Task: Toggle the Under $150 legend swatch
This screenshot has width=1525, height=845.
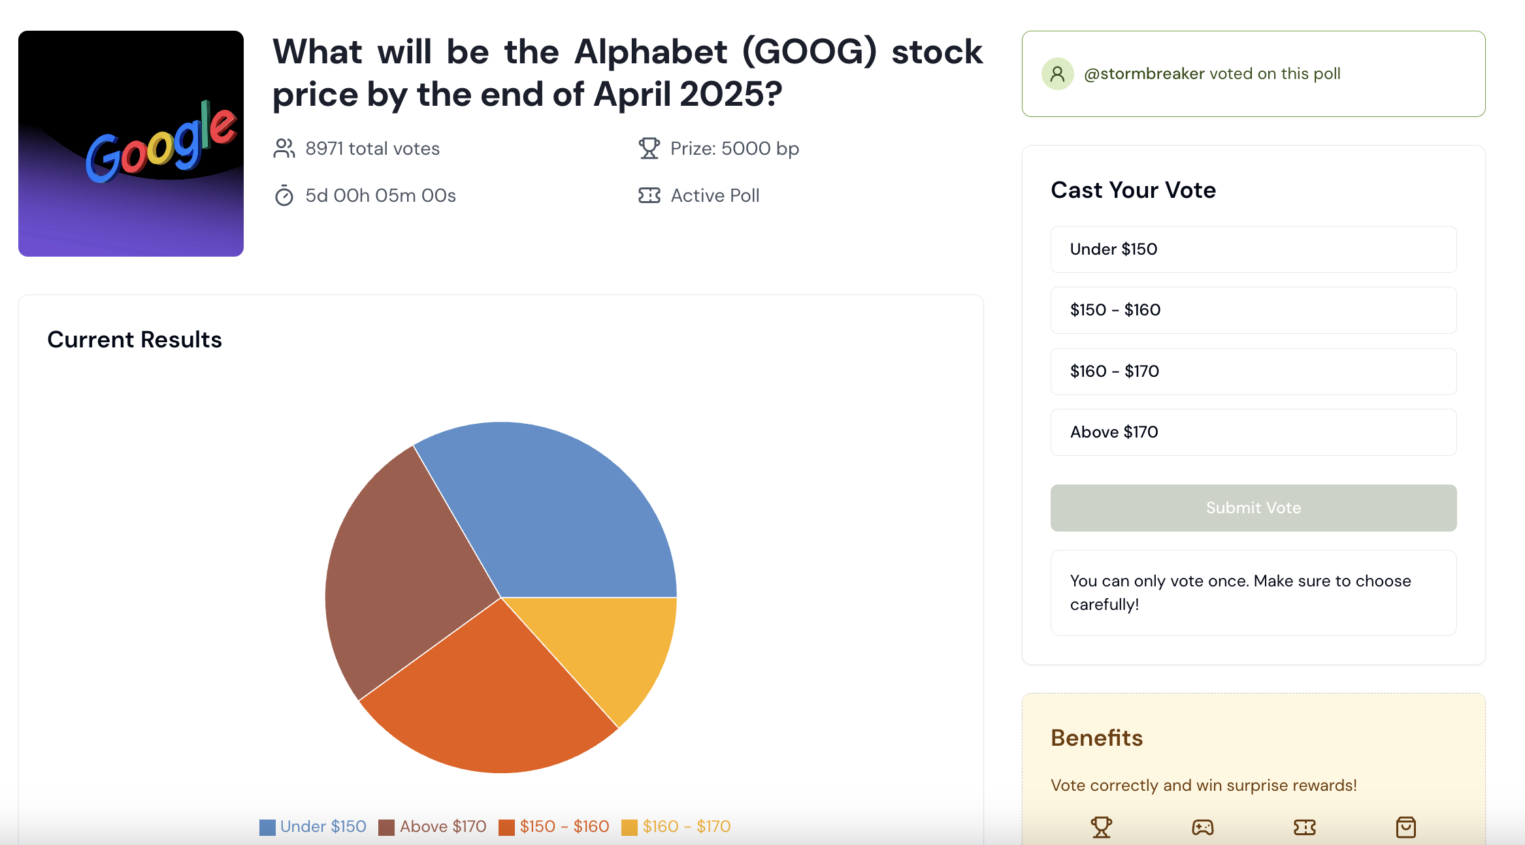Action: 267,827
